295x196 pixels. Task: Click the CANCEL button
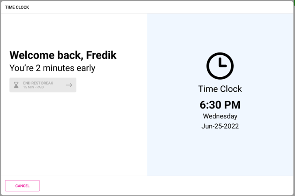coord(22,186)
